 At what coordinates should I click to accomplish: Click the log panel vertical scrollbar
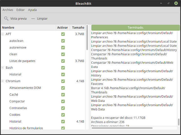[178, 122]
